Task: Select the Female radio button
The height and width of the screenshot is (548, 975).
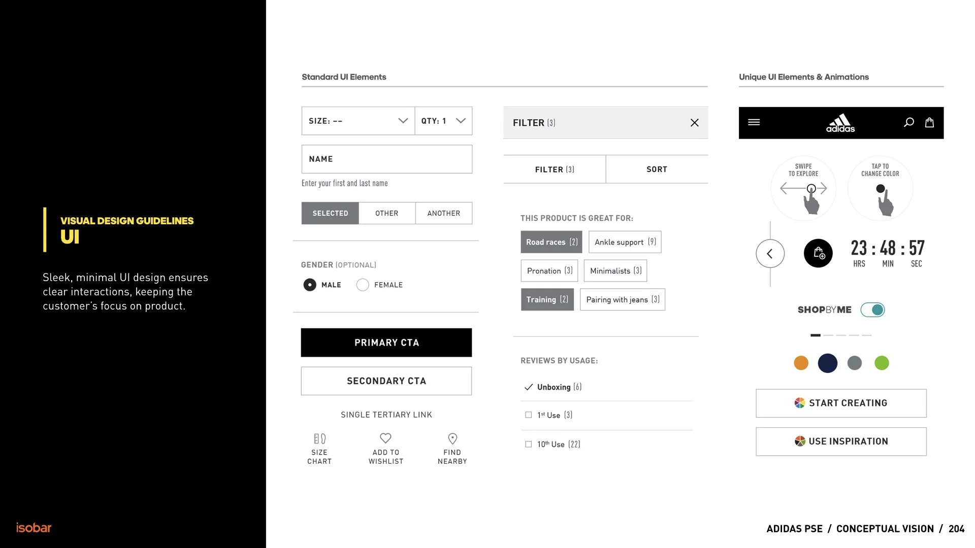Action: 363,285
